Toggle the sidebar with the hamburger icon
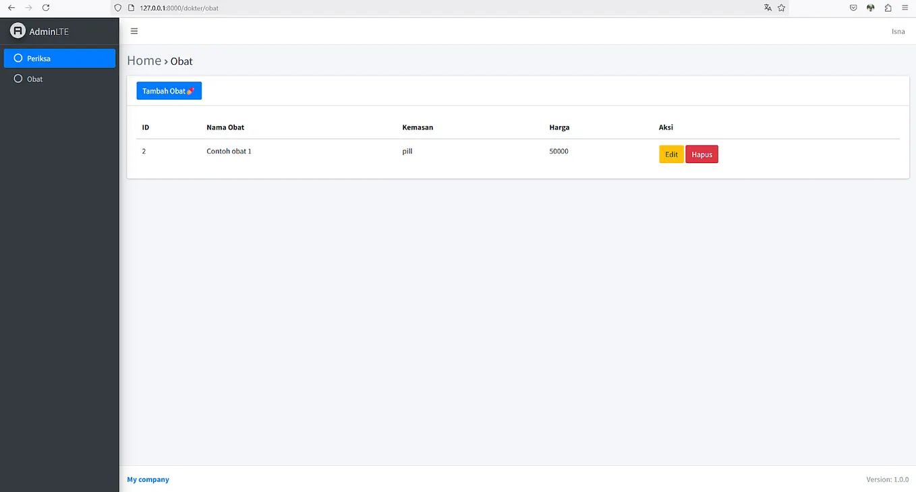This screenshot has height=492, width=916. (134, 31)
